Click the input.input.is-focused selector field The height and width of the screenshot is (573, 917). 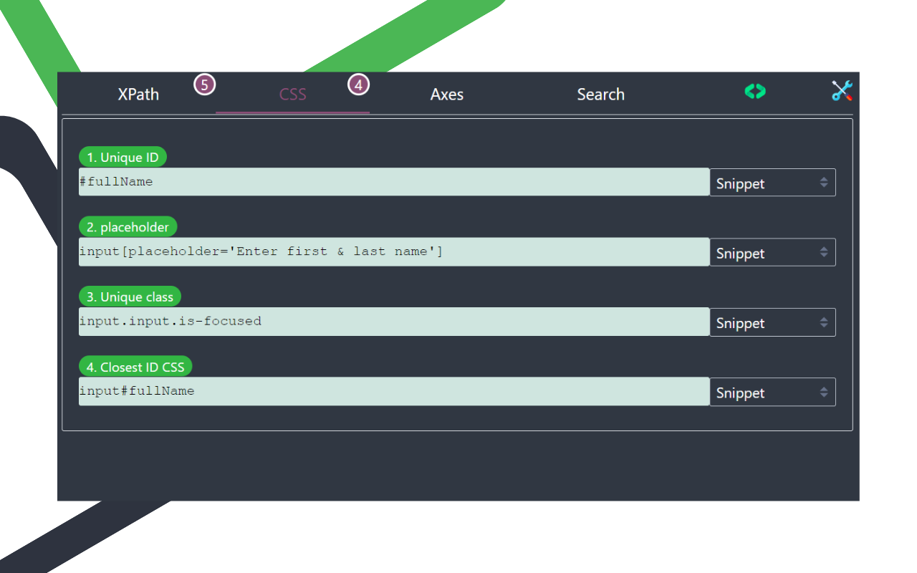(394, 322)
